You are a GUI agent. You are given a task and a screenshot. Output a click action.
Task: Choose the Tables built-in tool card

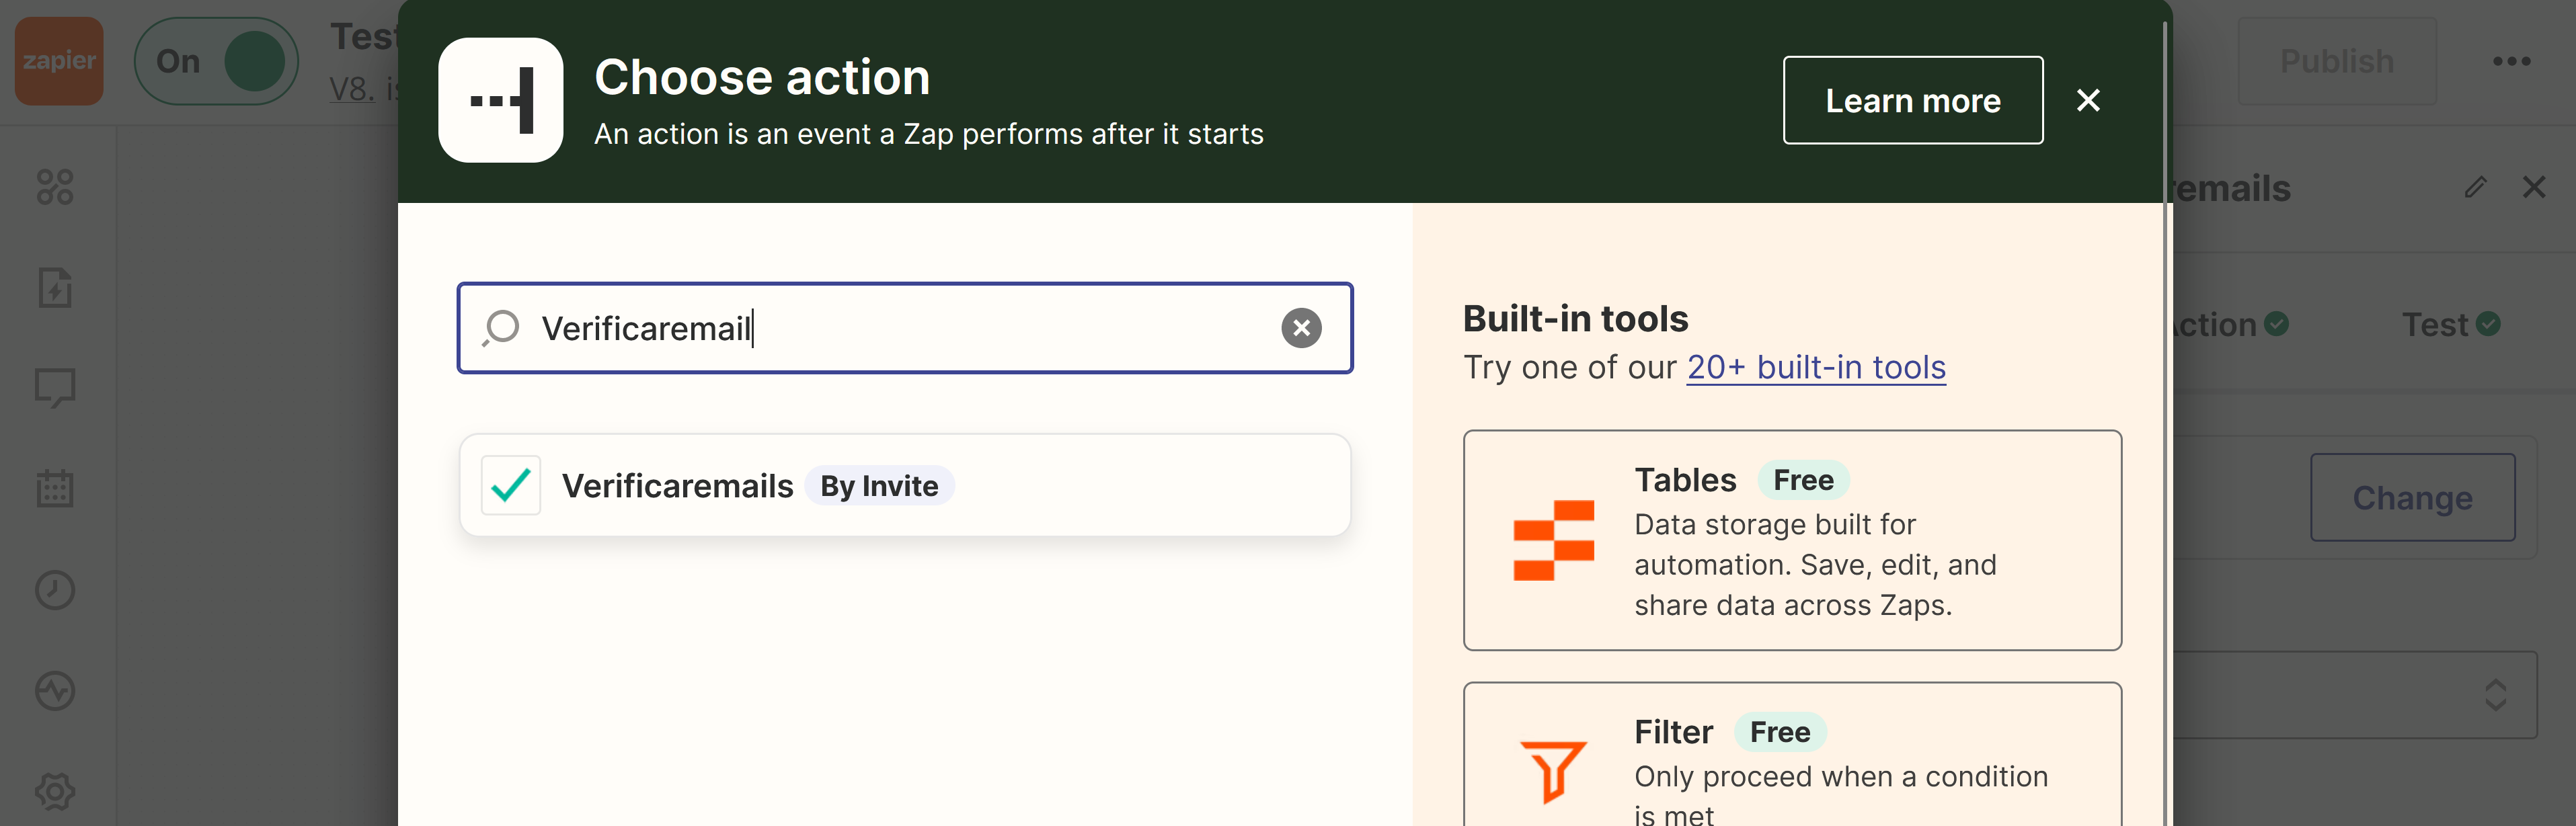click(1792, 540)
